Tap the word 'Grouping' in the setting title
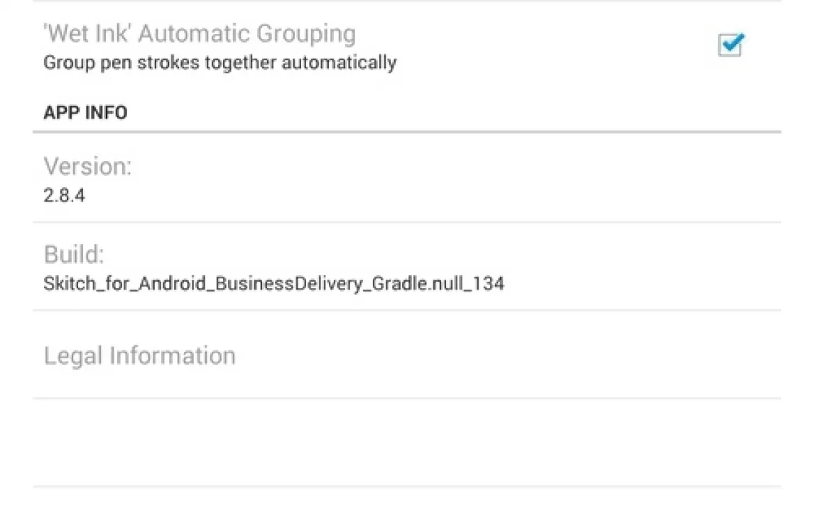This screenshot has width=814, height=508. pyautogui.click(x=305, y=34)
